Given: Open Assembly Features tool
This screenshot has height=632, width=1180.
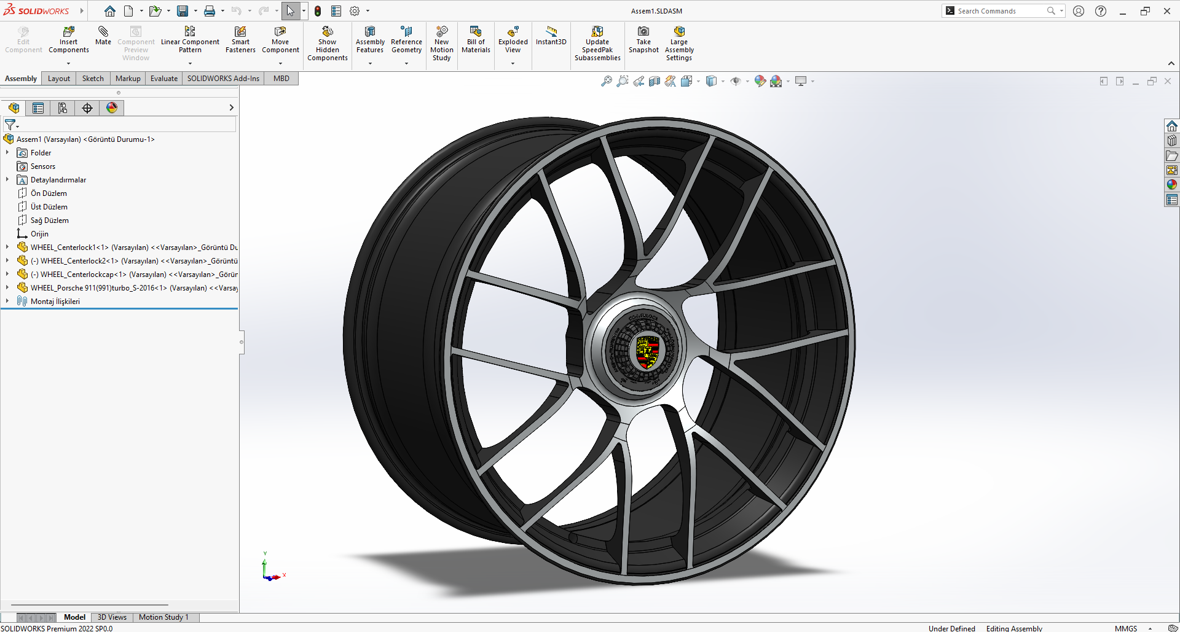Looking at the screenshot, I should (370, 39).
